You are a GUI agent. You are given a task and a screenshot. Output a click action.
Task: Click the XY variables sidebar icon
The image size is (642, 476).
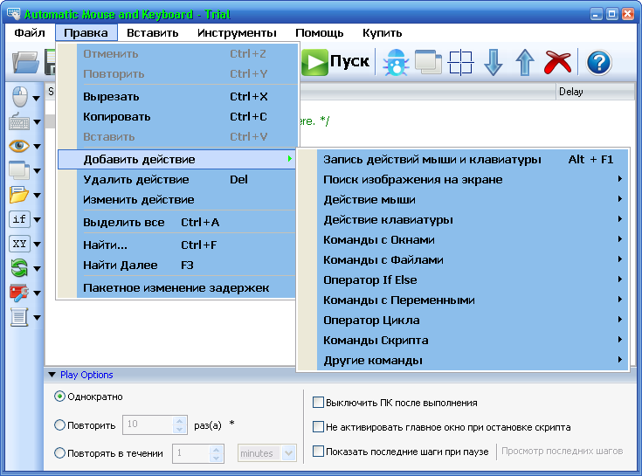tap(19, 244)
